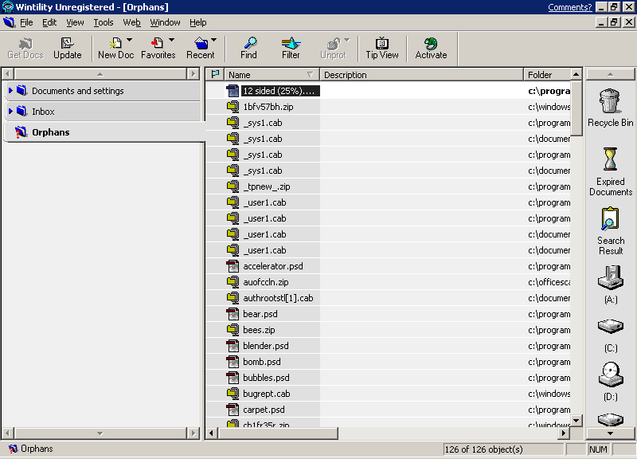Image resolution: width=637 pixels, height=459 pixels.
Task: Switch to Tip View
Action: pyautogui.click(x=382, y=49)
